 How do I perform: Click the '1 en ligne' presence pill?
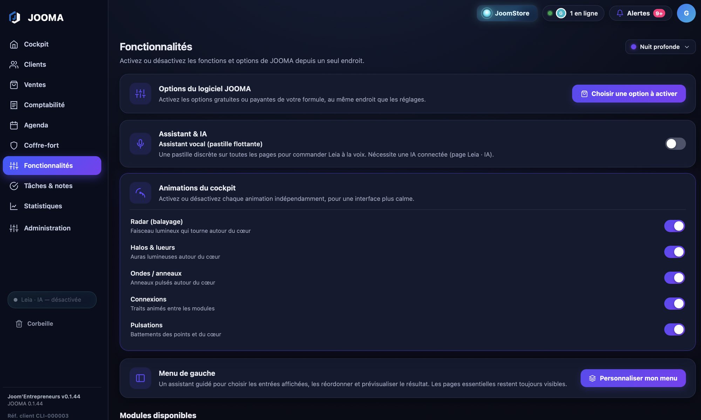click(573, 13)
